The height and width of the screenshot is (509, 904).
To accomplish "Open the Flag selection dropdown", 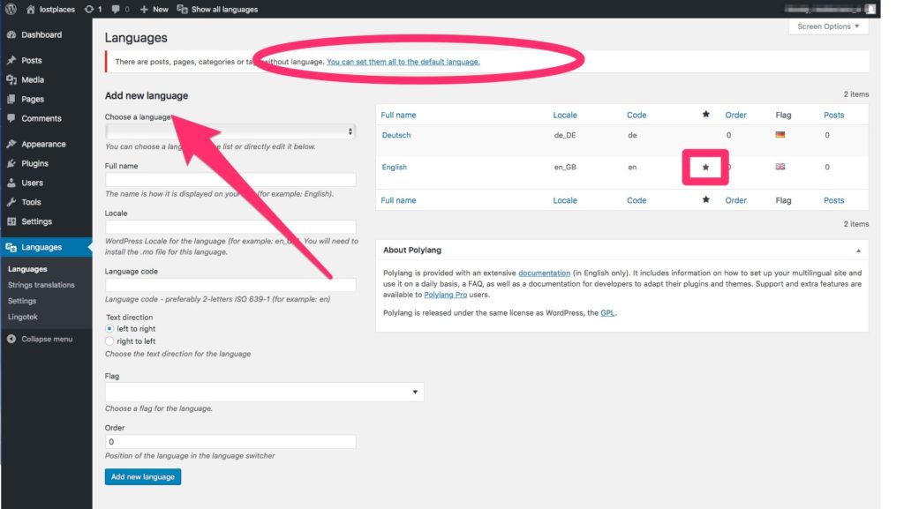I will pyautogui.click(x=265, y=392).
